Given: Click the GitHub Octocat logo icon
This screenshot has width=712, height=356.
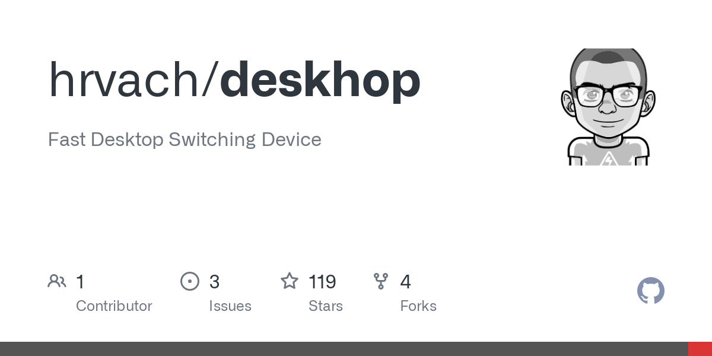Looking at the screenshot, I should [x=651, y=291].
